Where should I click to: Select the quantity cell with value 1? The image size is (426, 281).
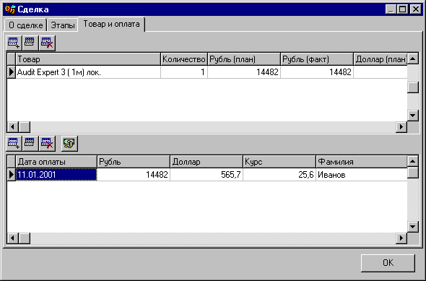(x=184, y=72)
